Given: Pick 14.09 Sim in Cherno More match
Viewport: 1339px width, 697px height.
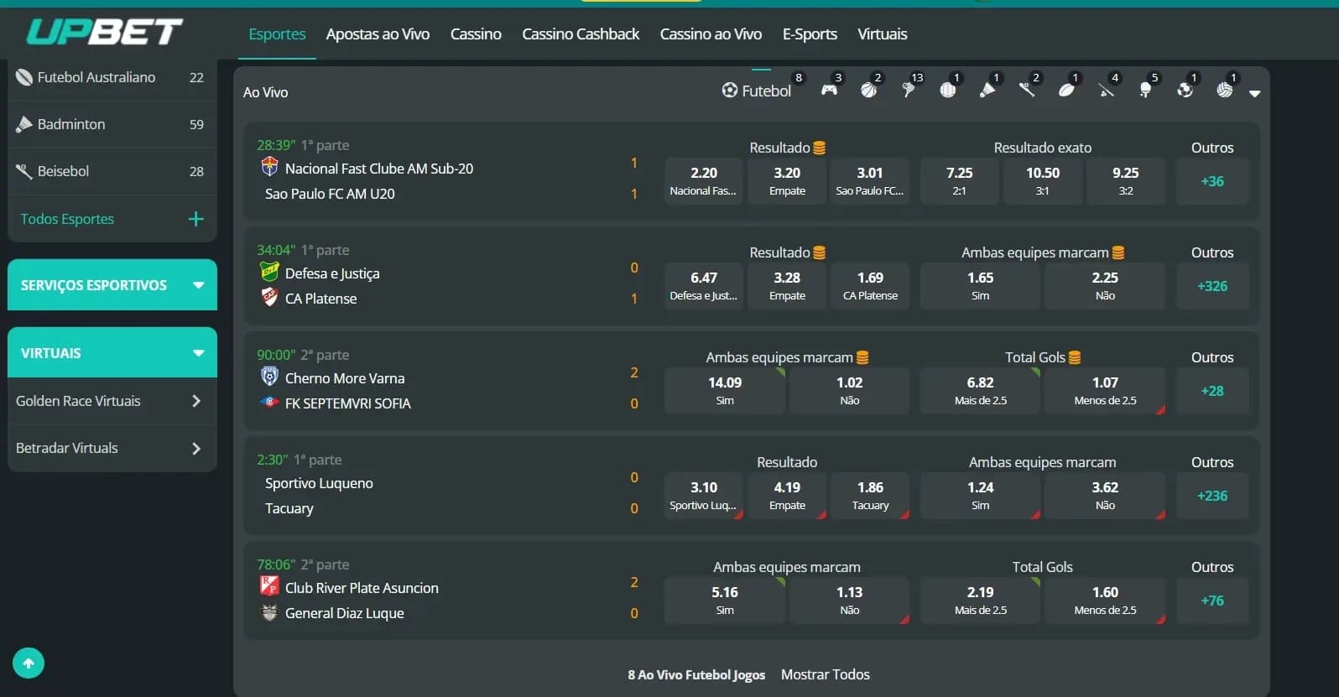Looking at the screenshot, I should (x=725, y=391).
